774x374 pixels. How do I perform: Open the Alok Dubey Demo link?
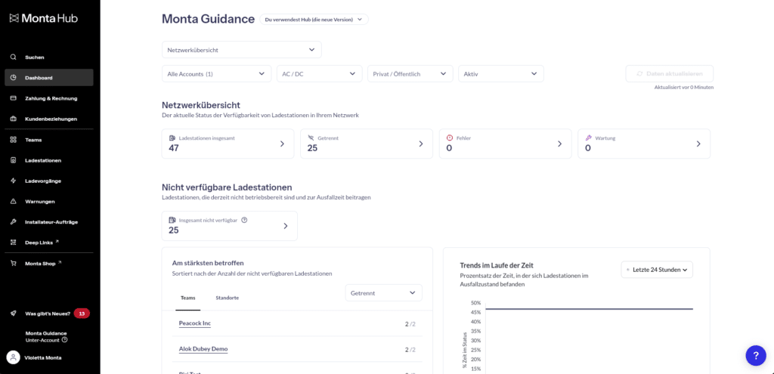(x=203, y=349)
